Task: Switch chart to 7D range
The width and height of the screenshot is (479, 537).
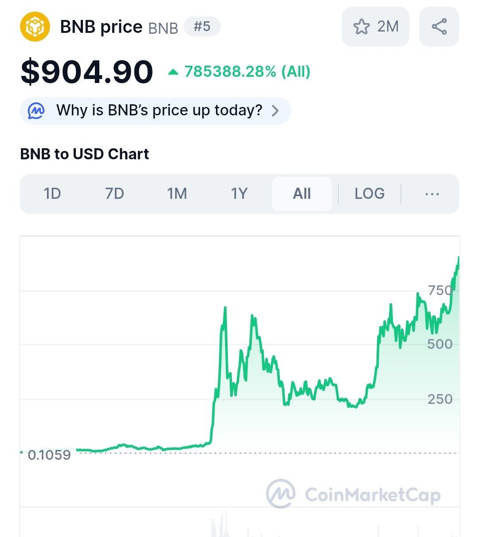Action: (114, 194)
